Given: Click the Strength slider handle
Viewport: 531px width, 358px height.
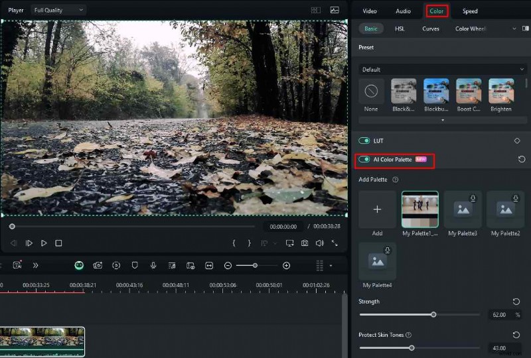Looking at the screenshot, I should point(433,315).
